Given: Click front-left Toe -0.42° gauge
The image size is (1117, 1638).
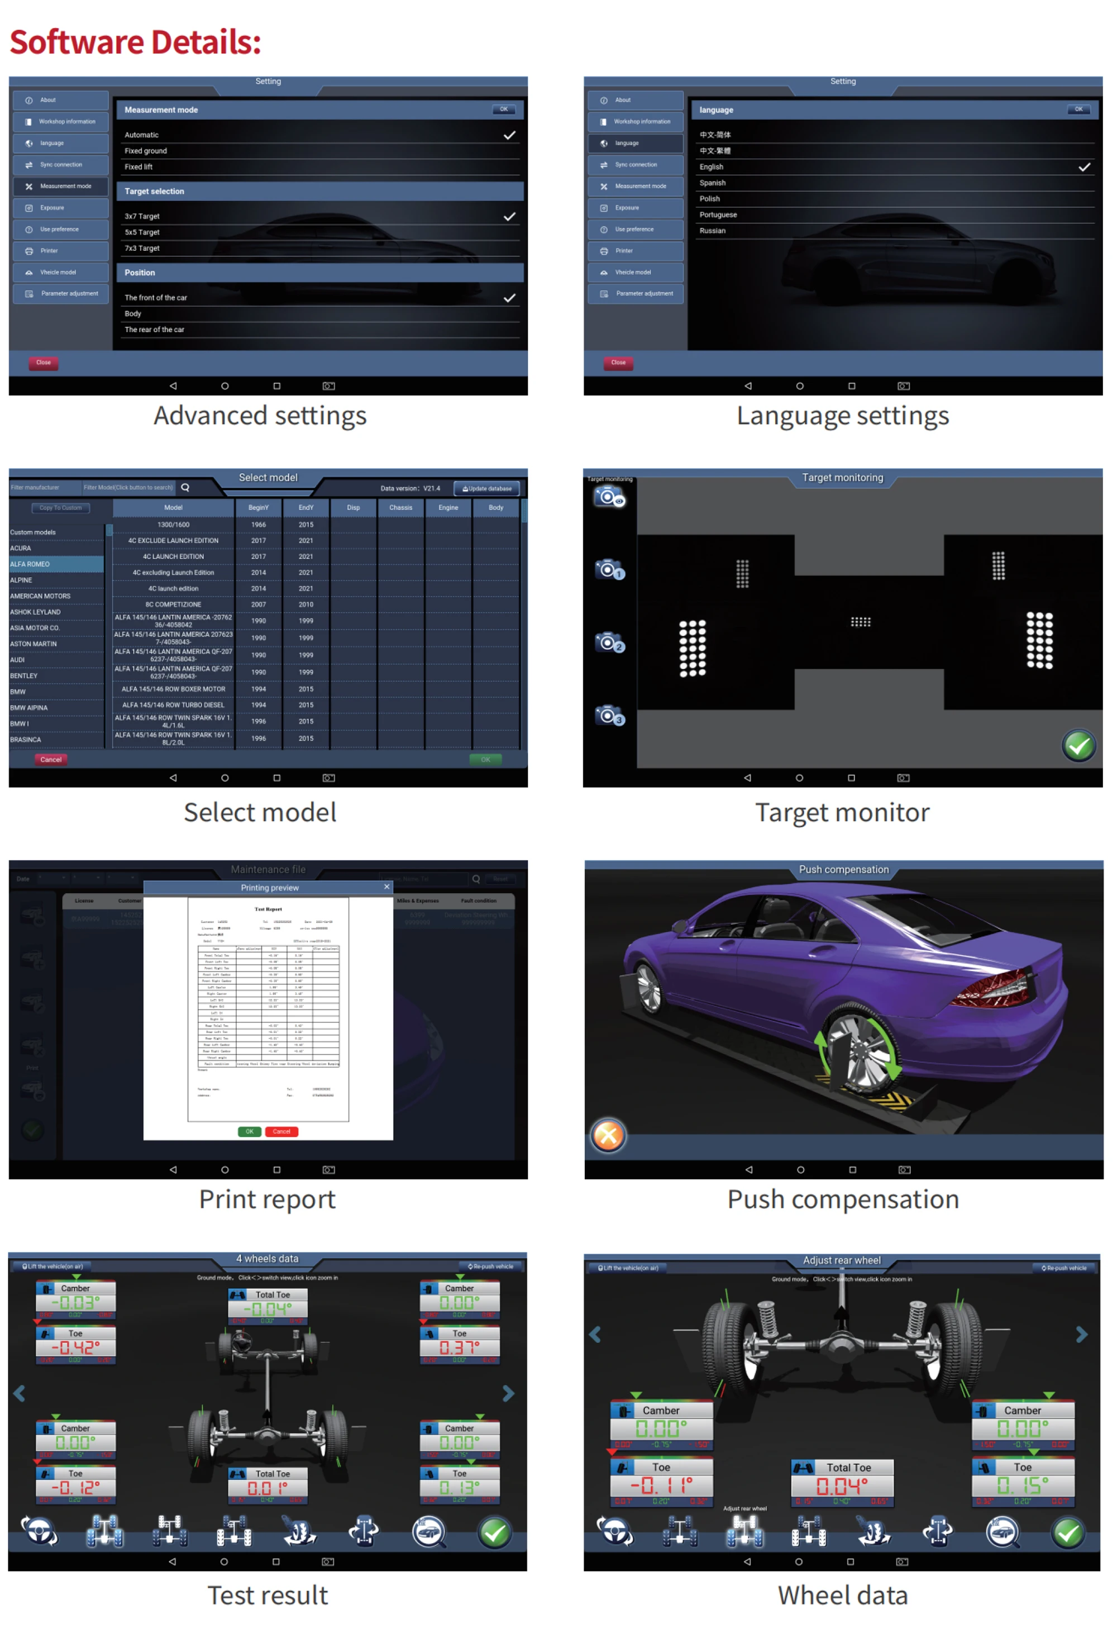Looking at the screenshot, I should 75,1346.
